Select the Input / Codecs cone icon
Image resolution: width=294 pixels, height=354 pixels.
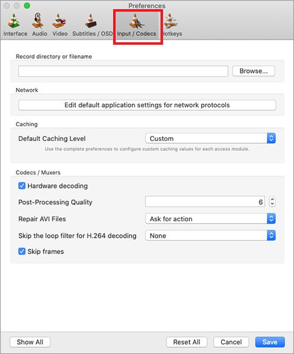tap(136, 21)
